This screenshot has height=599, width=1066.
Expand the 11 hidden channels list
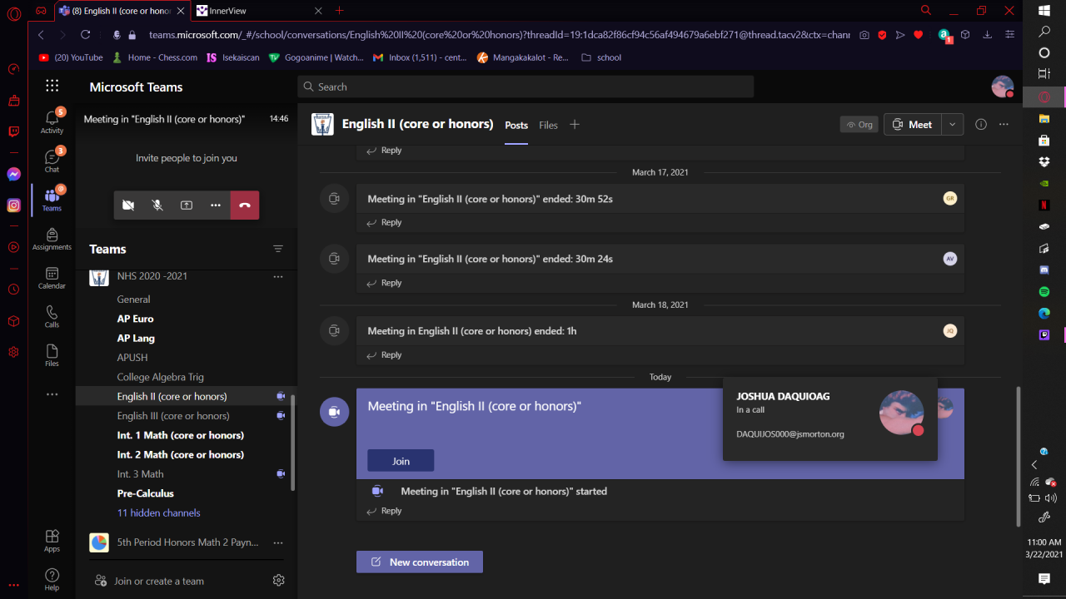159,513
